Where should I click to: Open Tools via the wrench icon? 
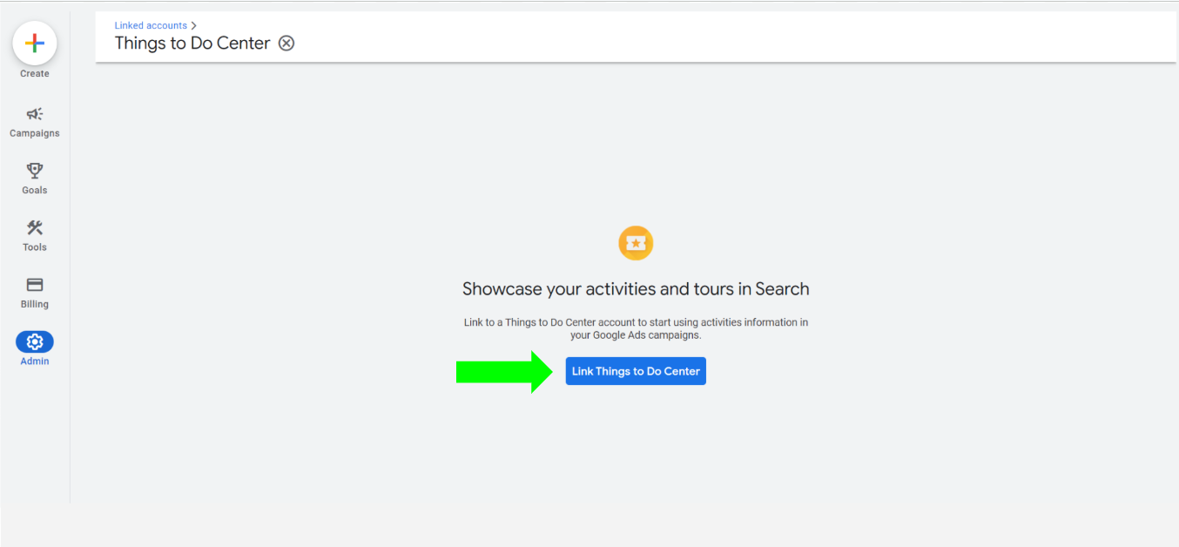pos(35,228)
